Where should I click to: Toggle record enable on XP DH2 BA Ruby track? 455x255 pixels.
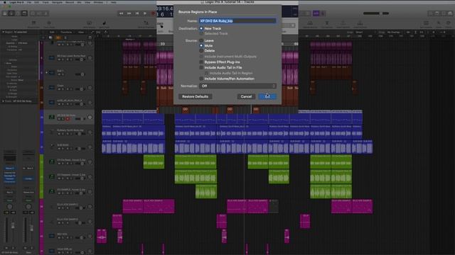68,119
